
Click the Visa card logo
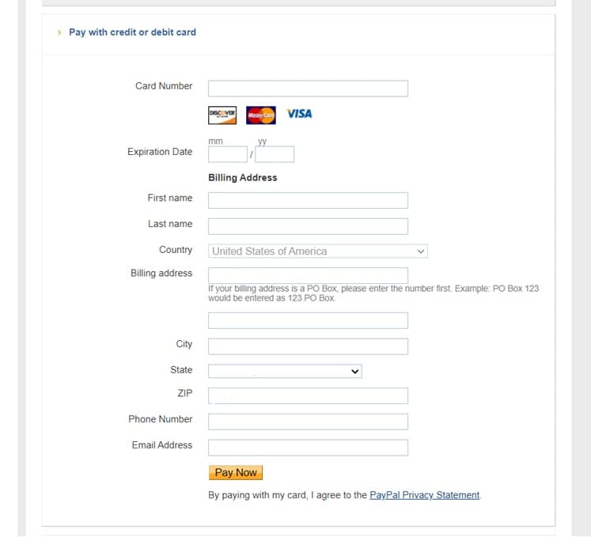(299, 114)
